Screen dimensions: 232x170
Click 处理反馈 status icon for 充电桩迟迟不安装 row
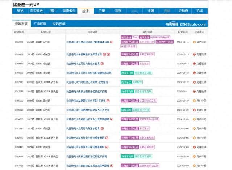coord(194,82)
